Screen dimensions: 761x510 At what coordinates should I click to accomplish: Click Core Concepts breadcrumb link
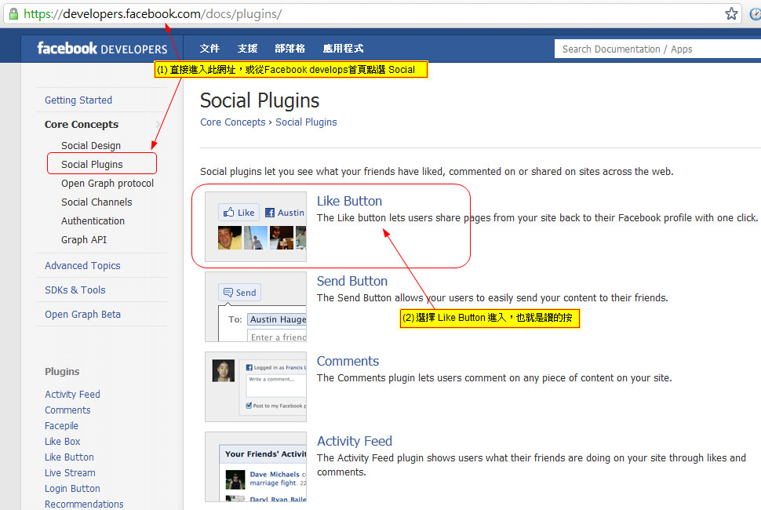(233, 122)
